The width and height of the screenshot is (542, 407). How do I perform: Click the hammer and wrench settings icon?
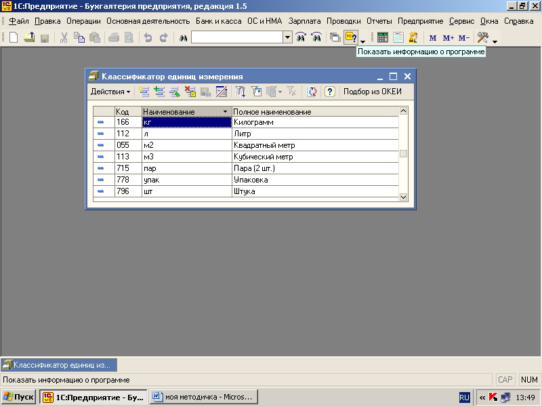[482, 37]
